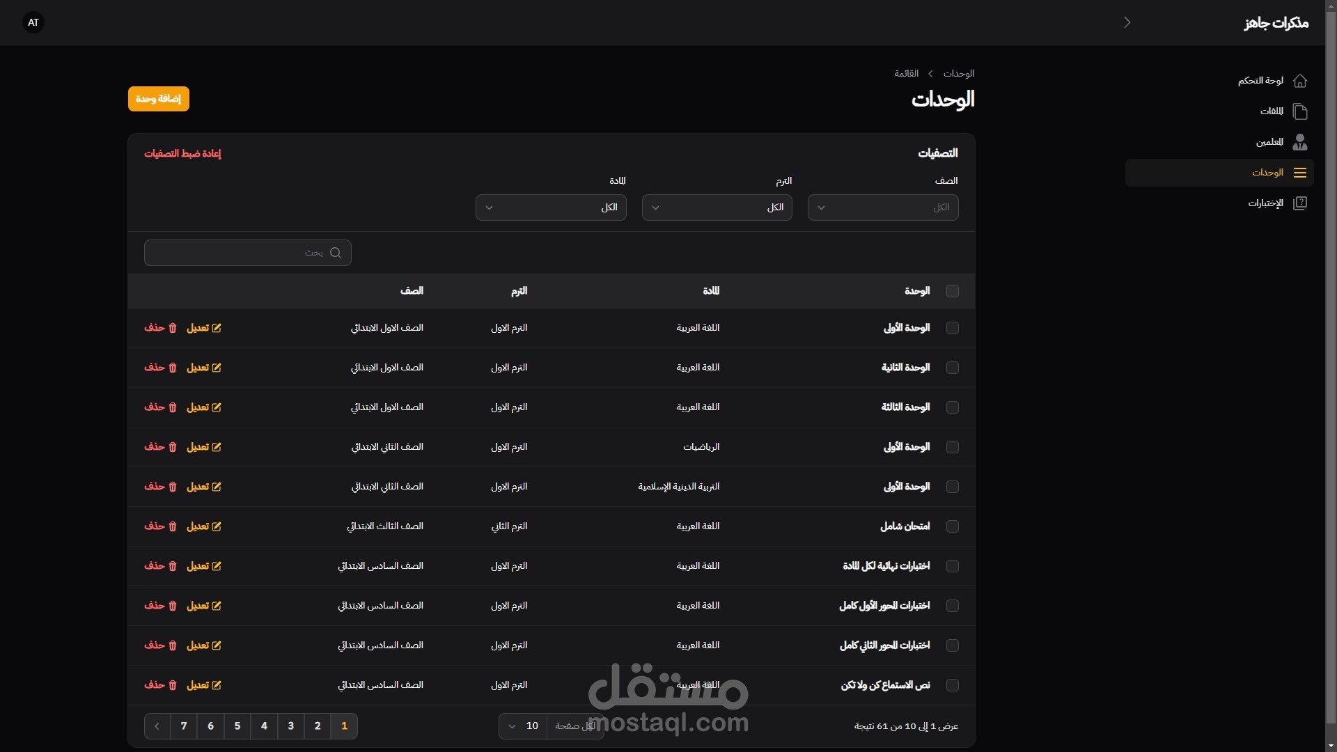Click the trash icon to delete الوحدة الثانية row
Screen dimensions: 1337x752
[x=173, y=368]
